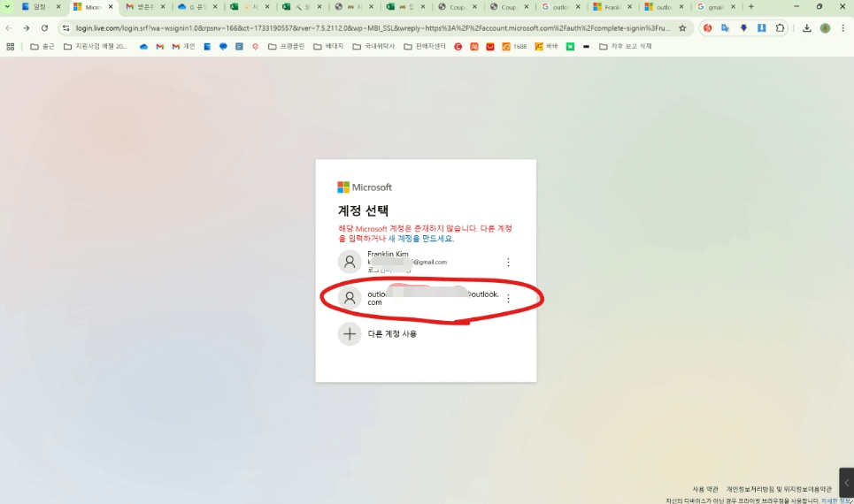Expand the 배대지 bookmark folder
Screen dimensions: 854x504
(328, 47)
